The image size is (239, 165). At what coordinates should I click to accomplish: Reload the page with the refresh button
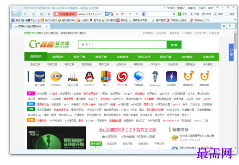pos(34,14)
